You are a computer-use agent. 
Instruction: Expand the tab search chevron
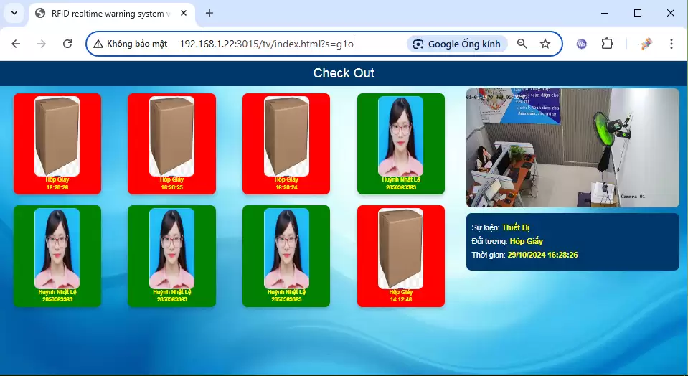click(x=14, y=13)
